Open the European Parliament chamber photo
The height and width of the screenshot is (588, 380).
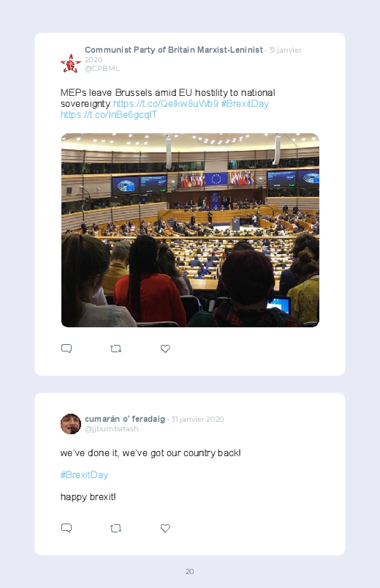pos(190,230)
